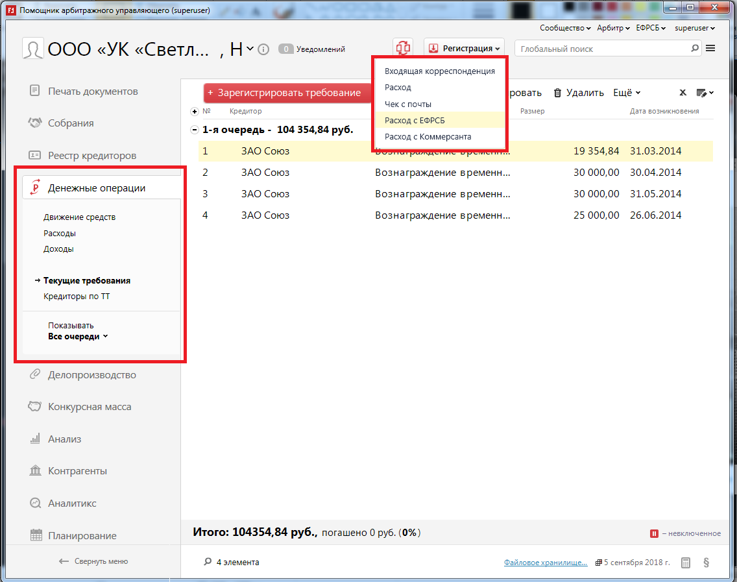Open the Сообщество menu at top
The image size is (737, 582).
[564, 28]
